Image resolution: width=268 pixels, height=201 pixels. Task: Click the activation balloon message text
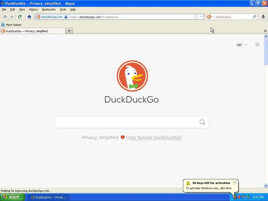[209, 188]
